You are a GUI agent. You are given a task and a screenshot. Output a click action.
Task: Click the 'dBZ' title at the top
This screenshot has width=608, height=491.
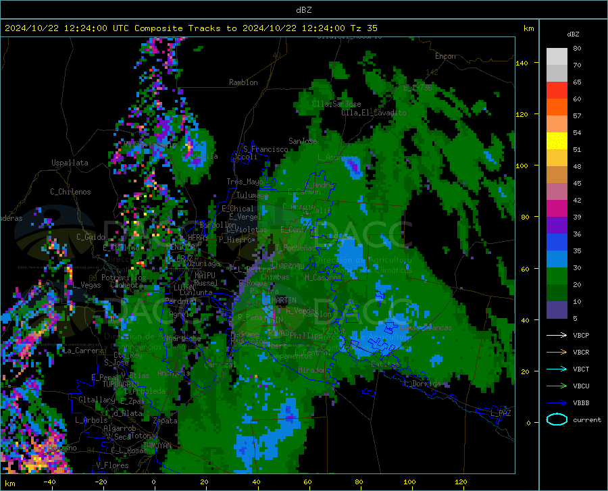click(303, 10)
